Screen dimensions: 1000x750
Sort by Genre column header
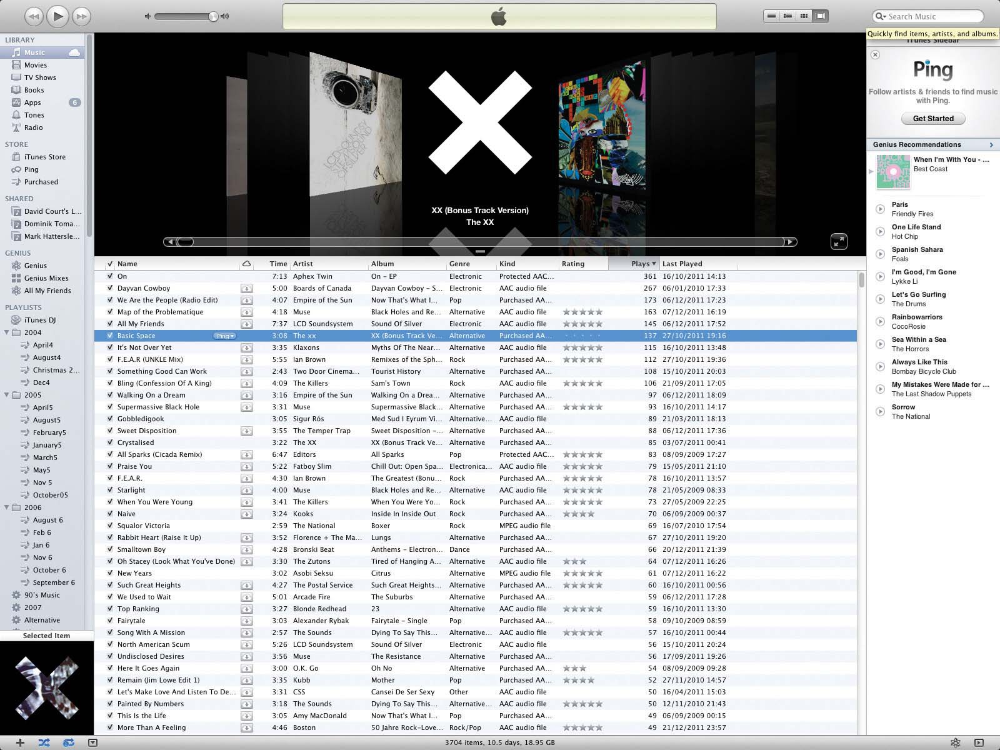pos(471,264)
